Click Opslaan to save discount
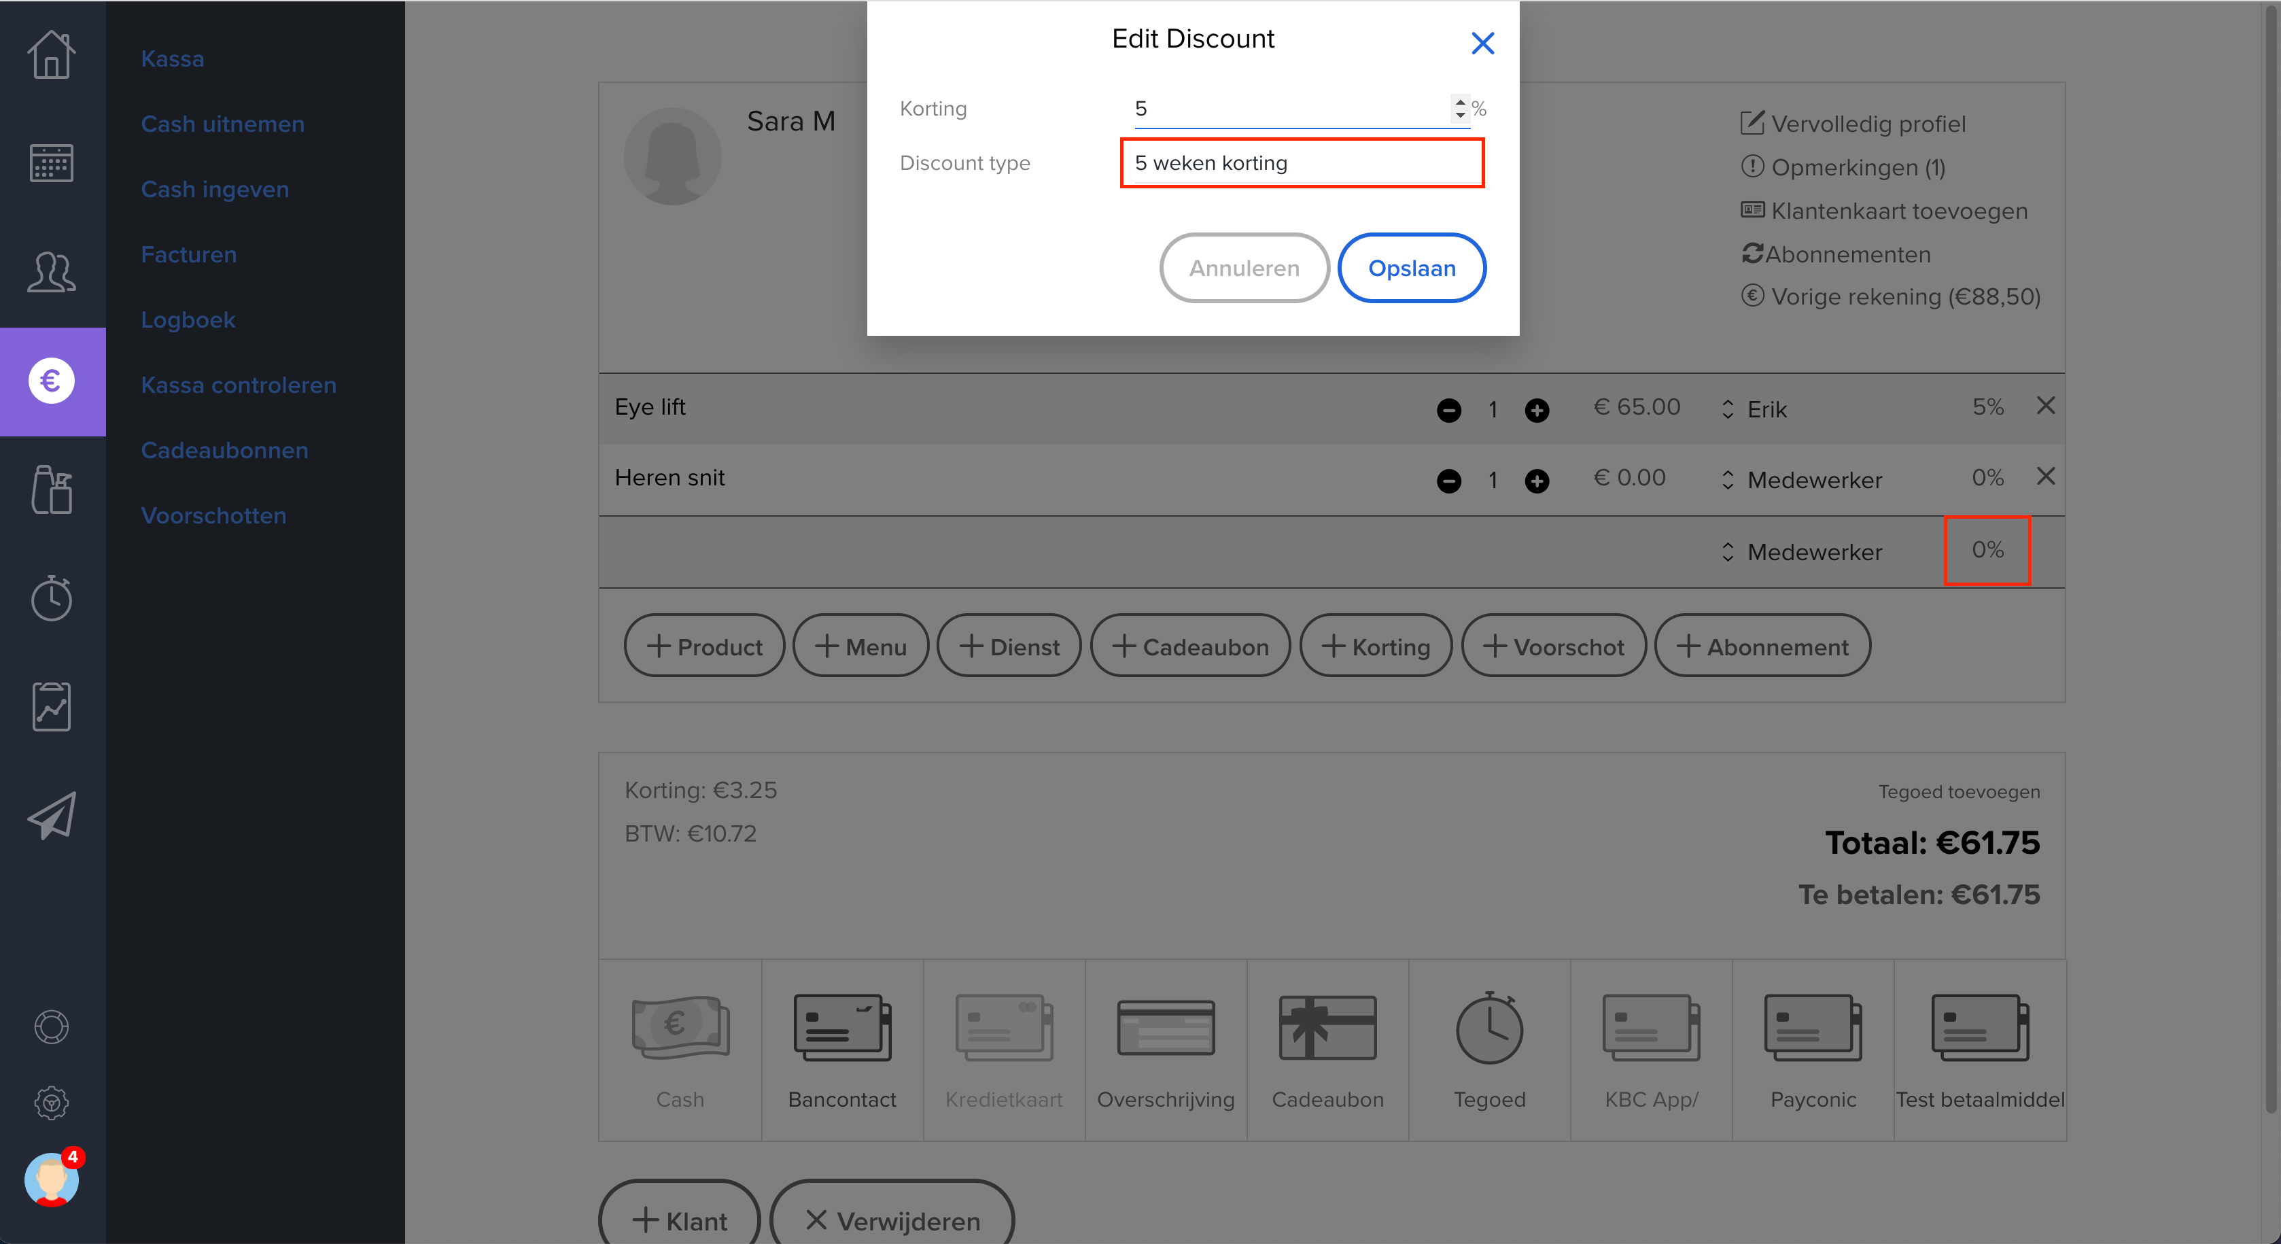 point(1412,269)
